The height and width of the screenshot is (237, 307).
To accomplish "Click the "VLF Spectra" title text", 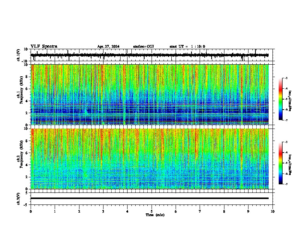I will [44, 46].
